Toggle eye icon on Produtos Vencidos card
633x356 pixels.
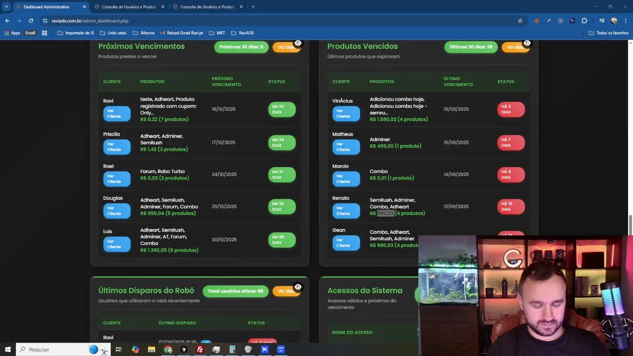coord(527,43)
